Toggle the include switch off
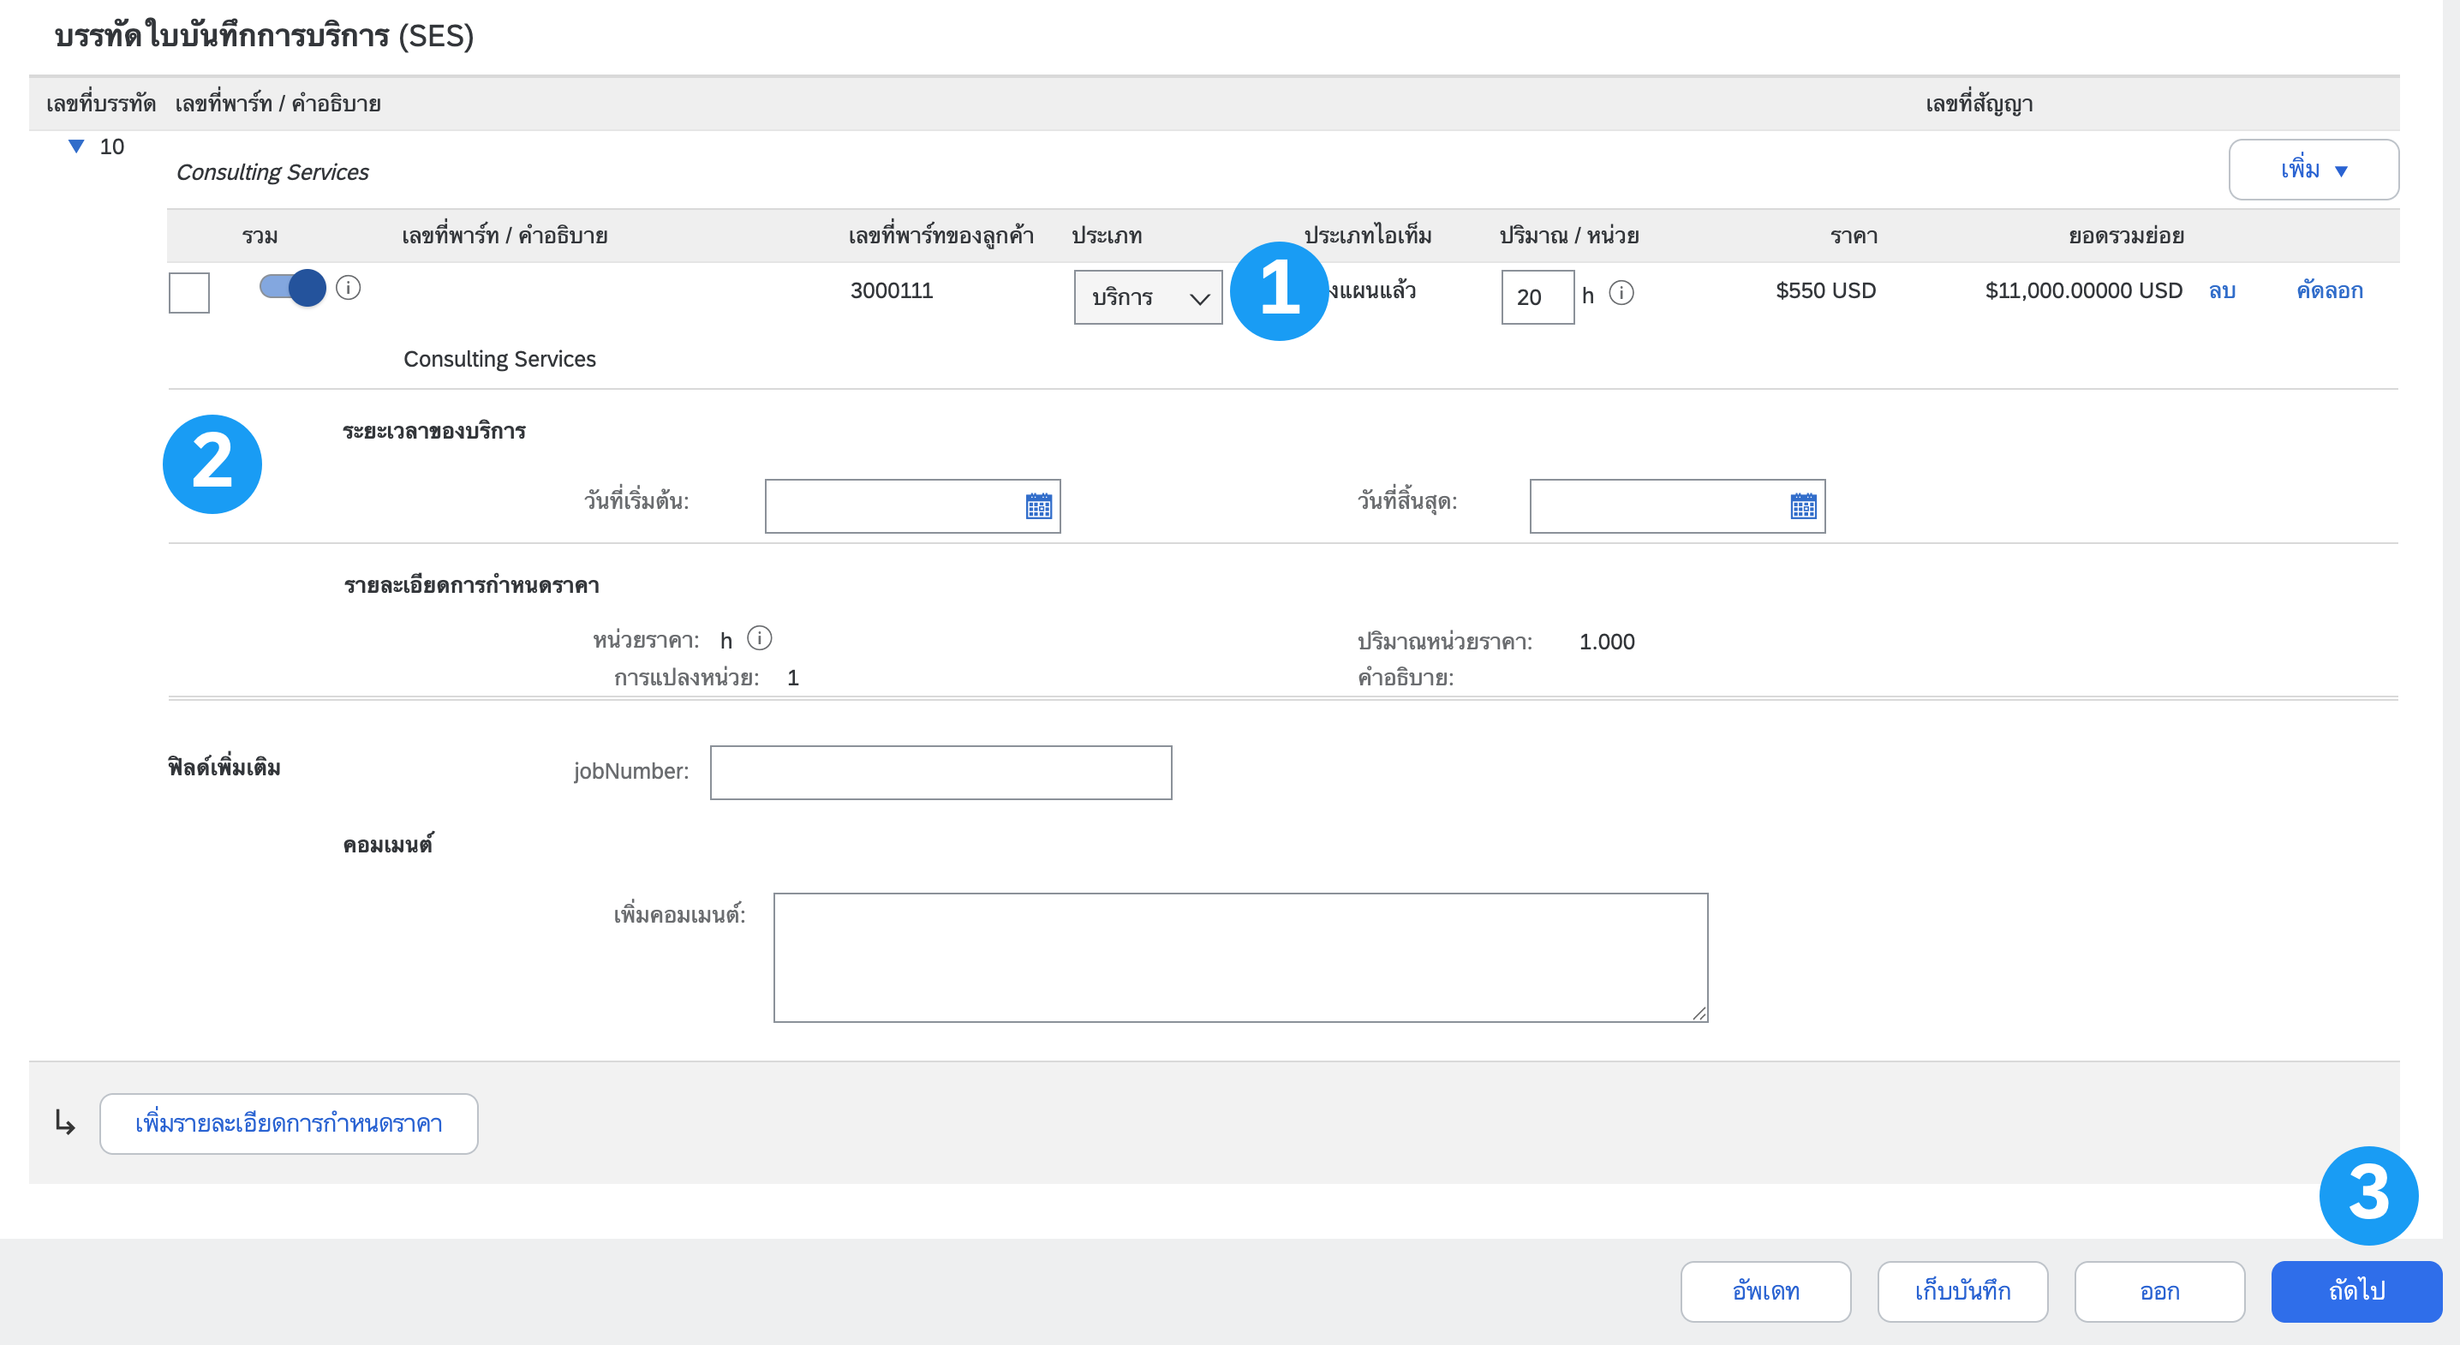 tap(292, 288)
